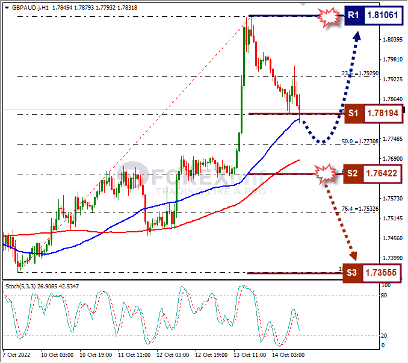Click the 14 Oct 03:00 time label
Viewport: 408px width, 363px height.
tap(288, 355)
